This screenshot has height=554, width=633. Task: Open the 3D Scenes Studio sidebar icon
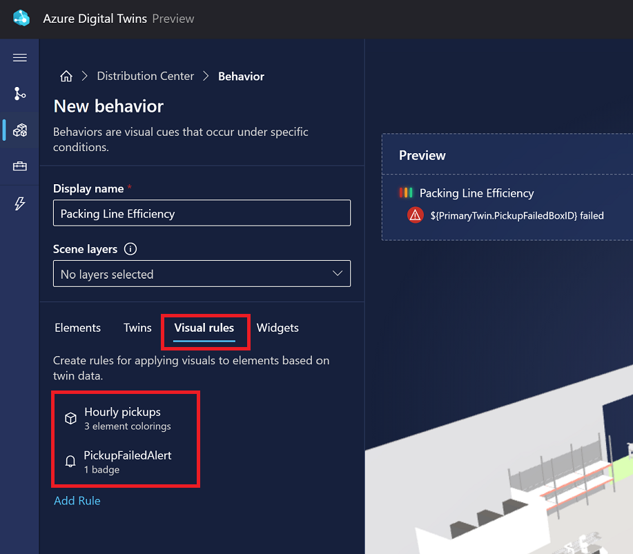(19, 130)
